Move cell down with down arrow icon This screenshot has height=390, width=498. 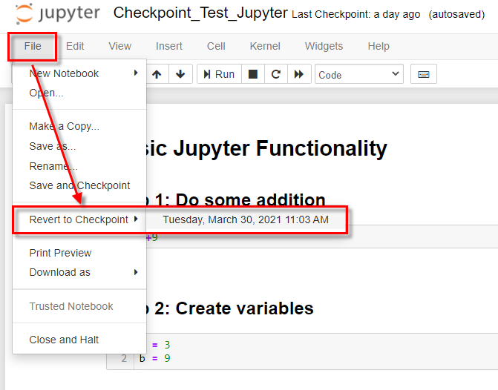(180, 74)
